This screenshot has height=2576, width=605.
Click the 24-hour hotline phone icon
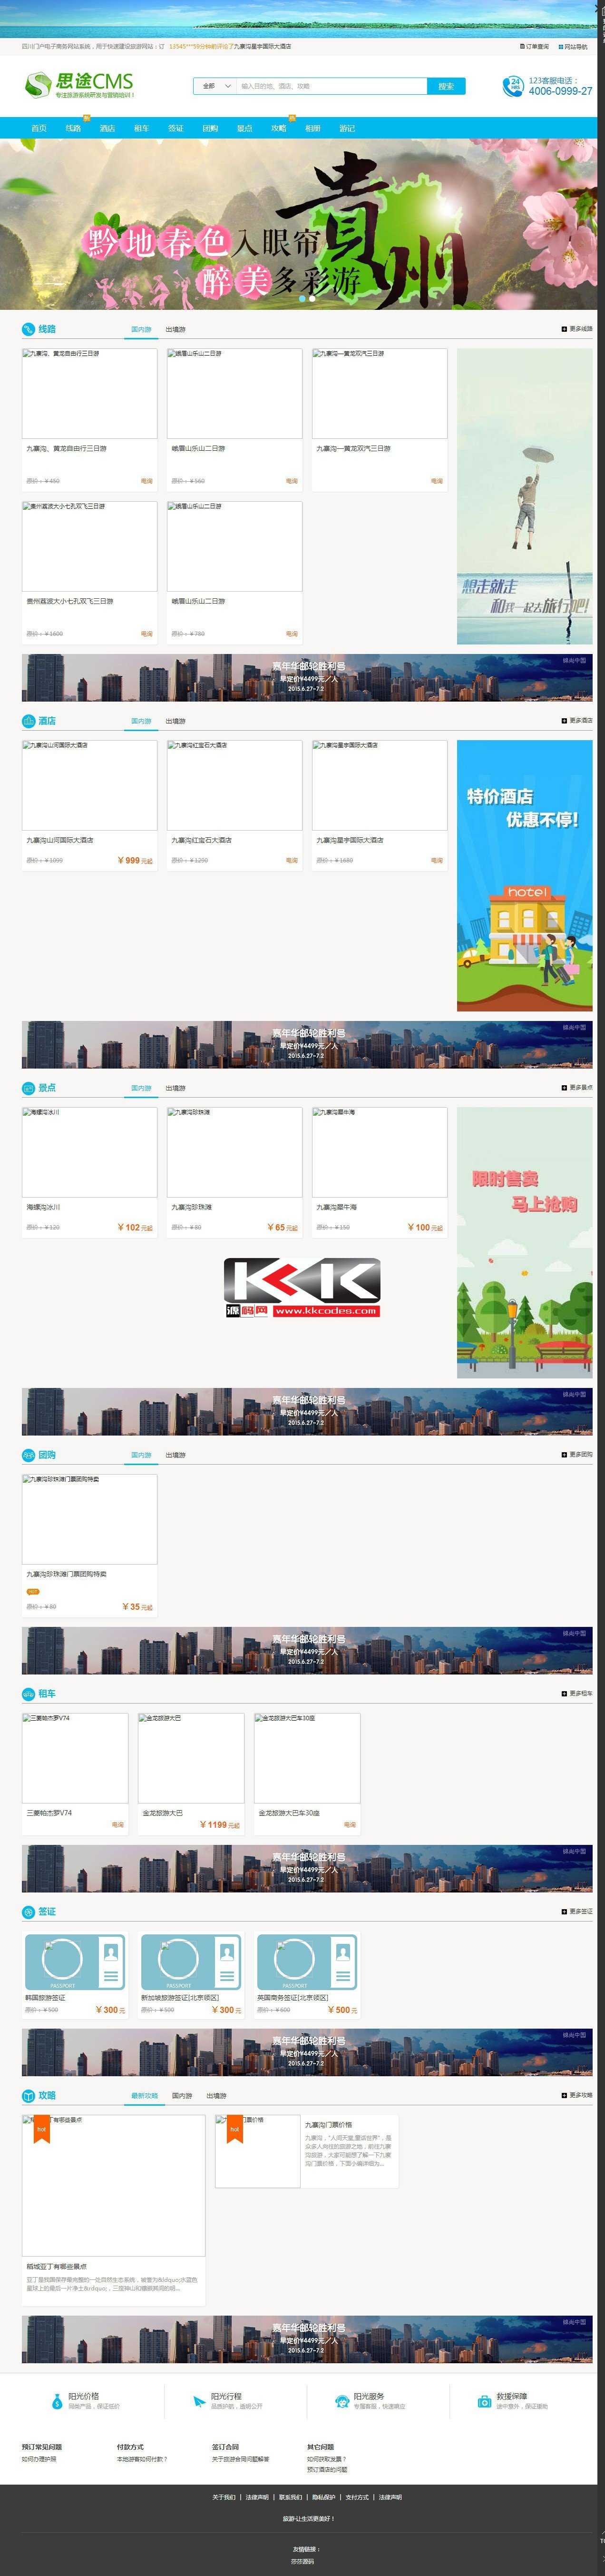pos(513,86)
